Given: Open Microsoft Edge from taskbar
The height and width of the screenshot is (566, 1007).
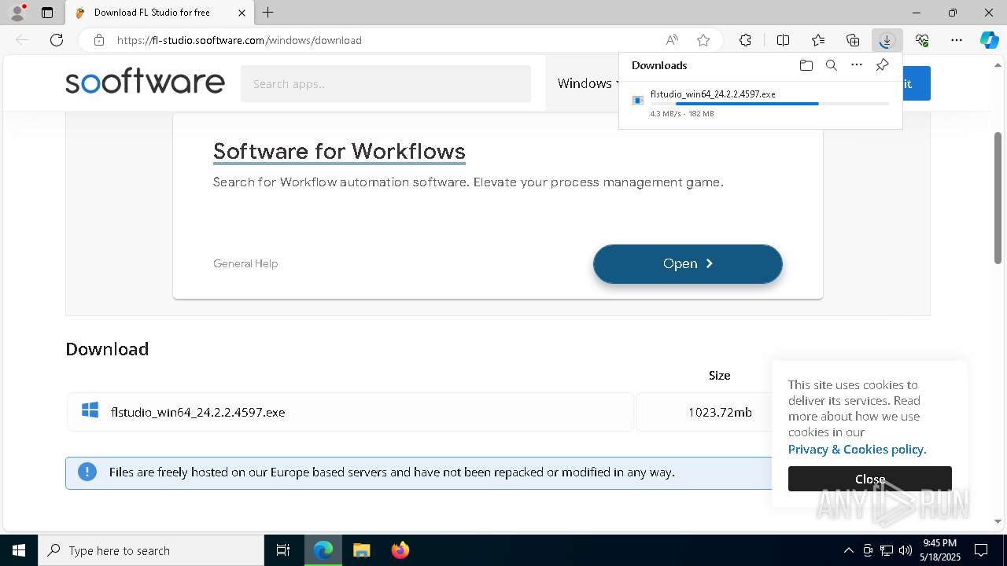Looking at the screenshot, I should pos(323,550).
